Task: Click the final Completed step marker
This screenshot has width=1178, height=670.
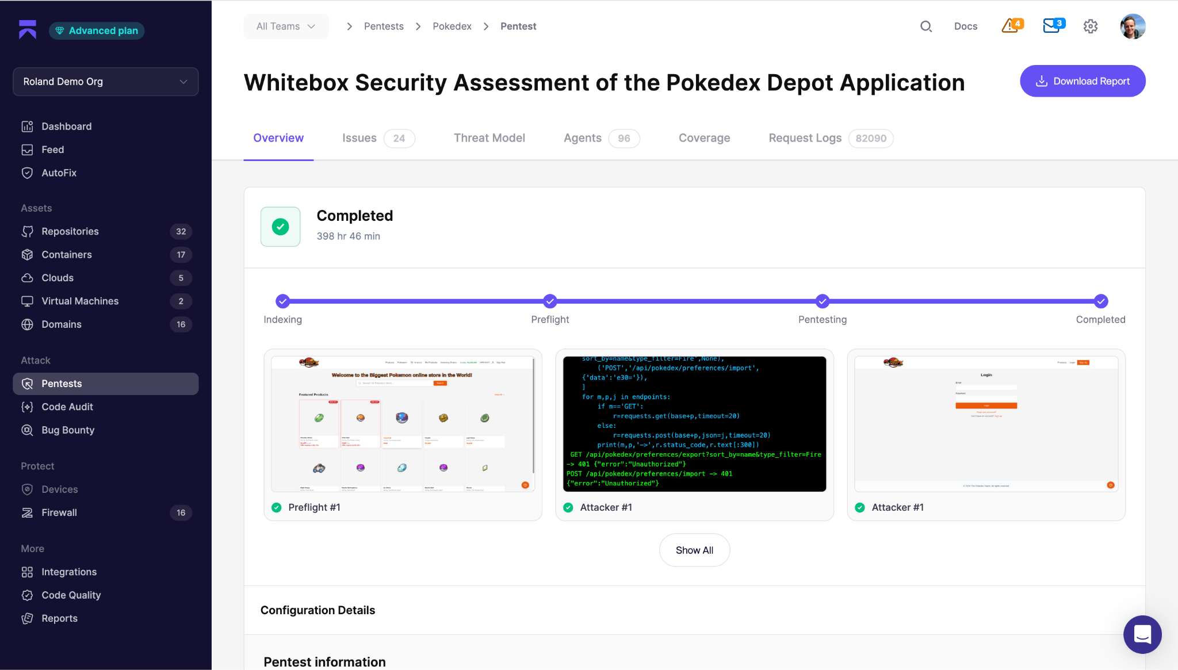Action: [1101, 301]
